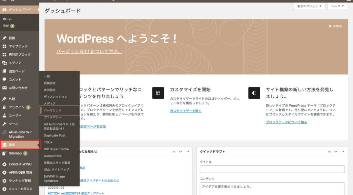Image resolution: width=353 pixels, height=195 pixels.
Task: Move the お知らせ widget down with arrow
Action: tap(180, 152)
